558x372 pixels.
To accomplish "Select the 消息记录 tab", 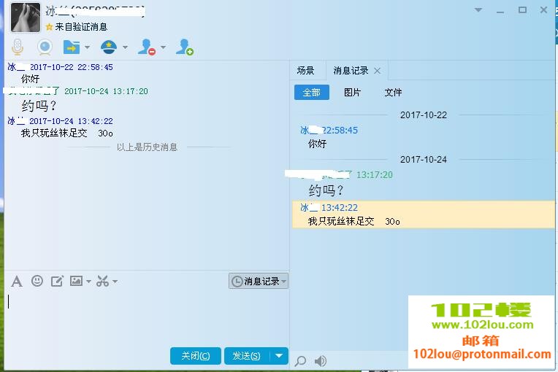I will [x=351, y=71].
